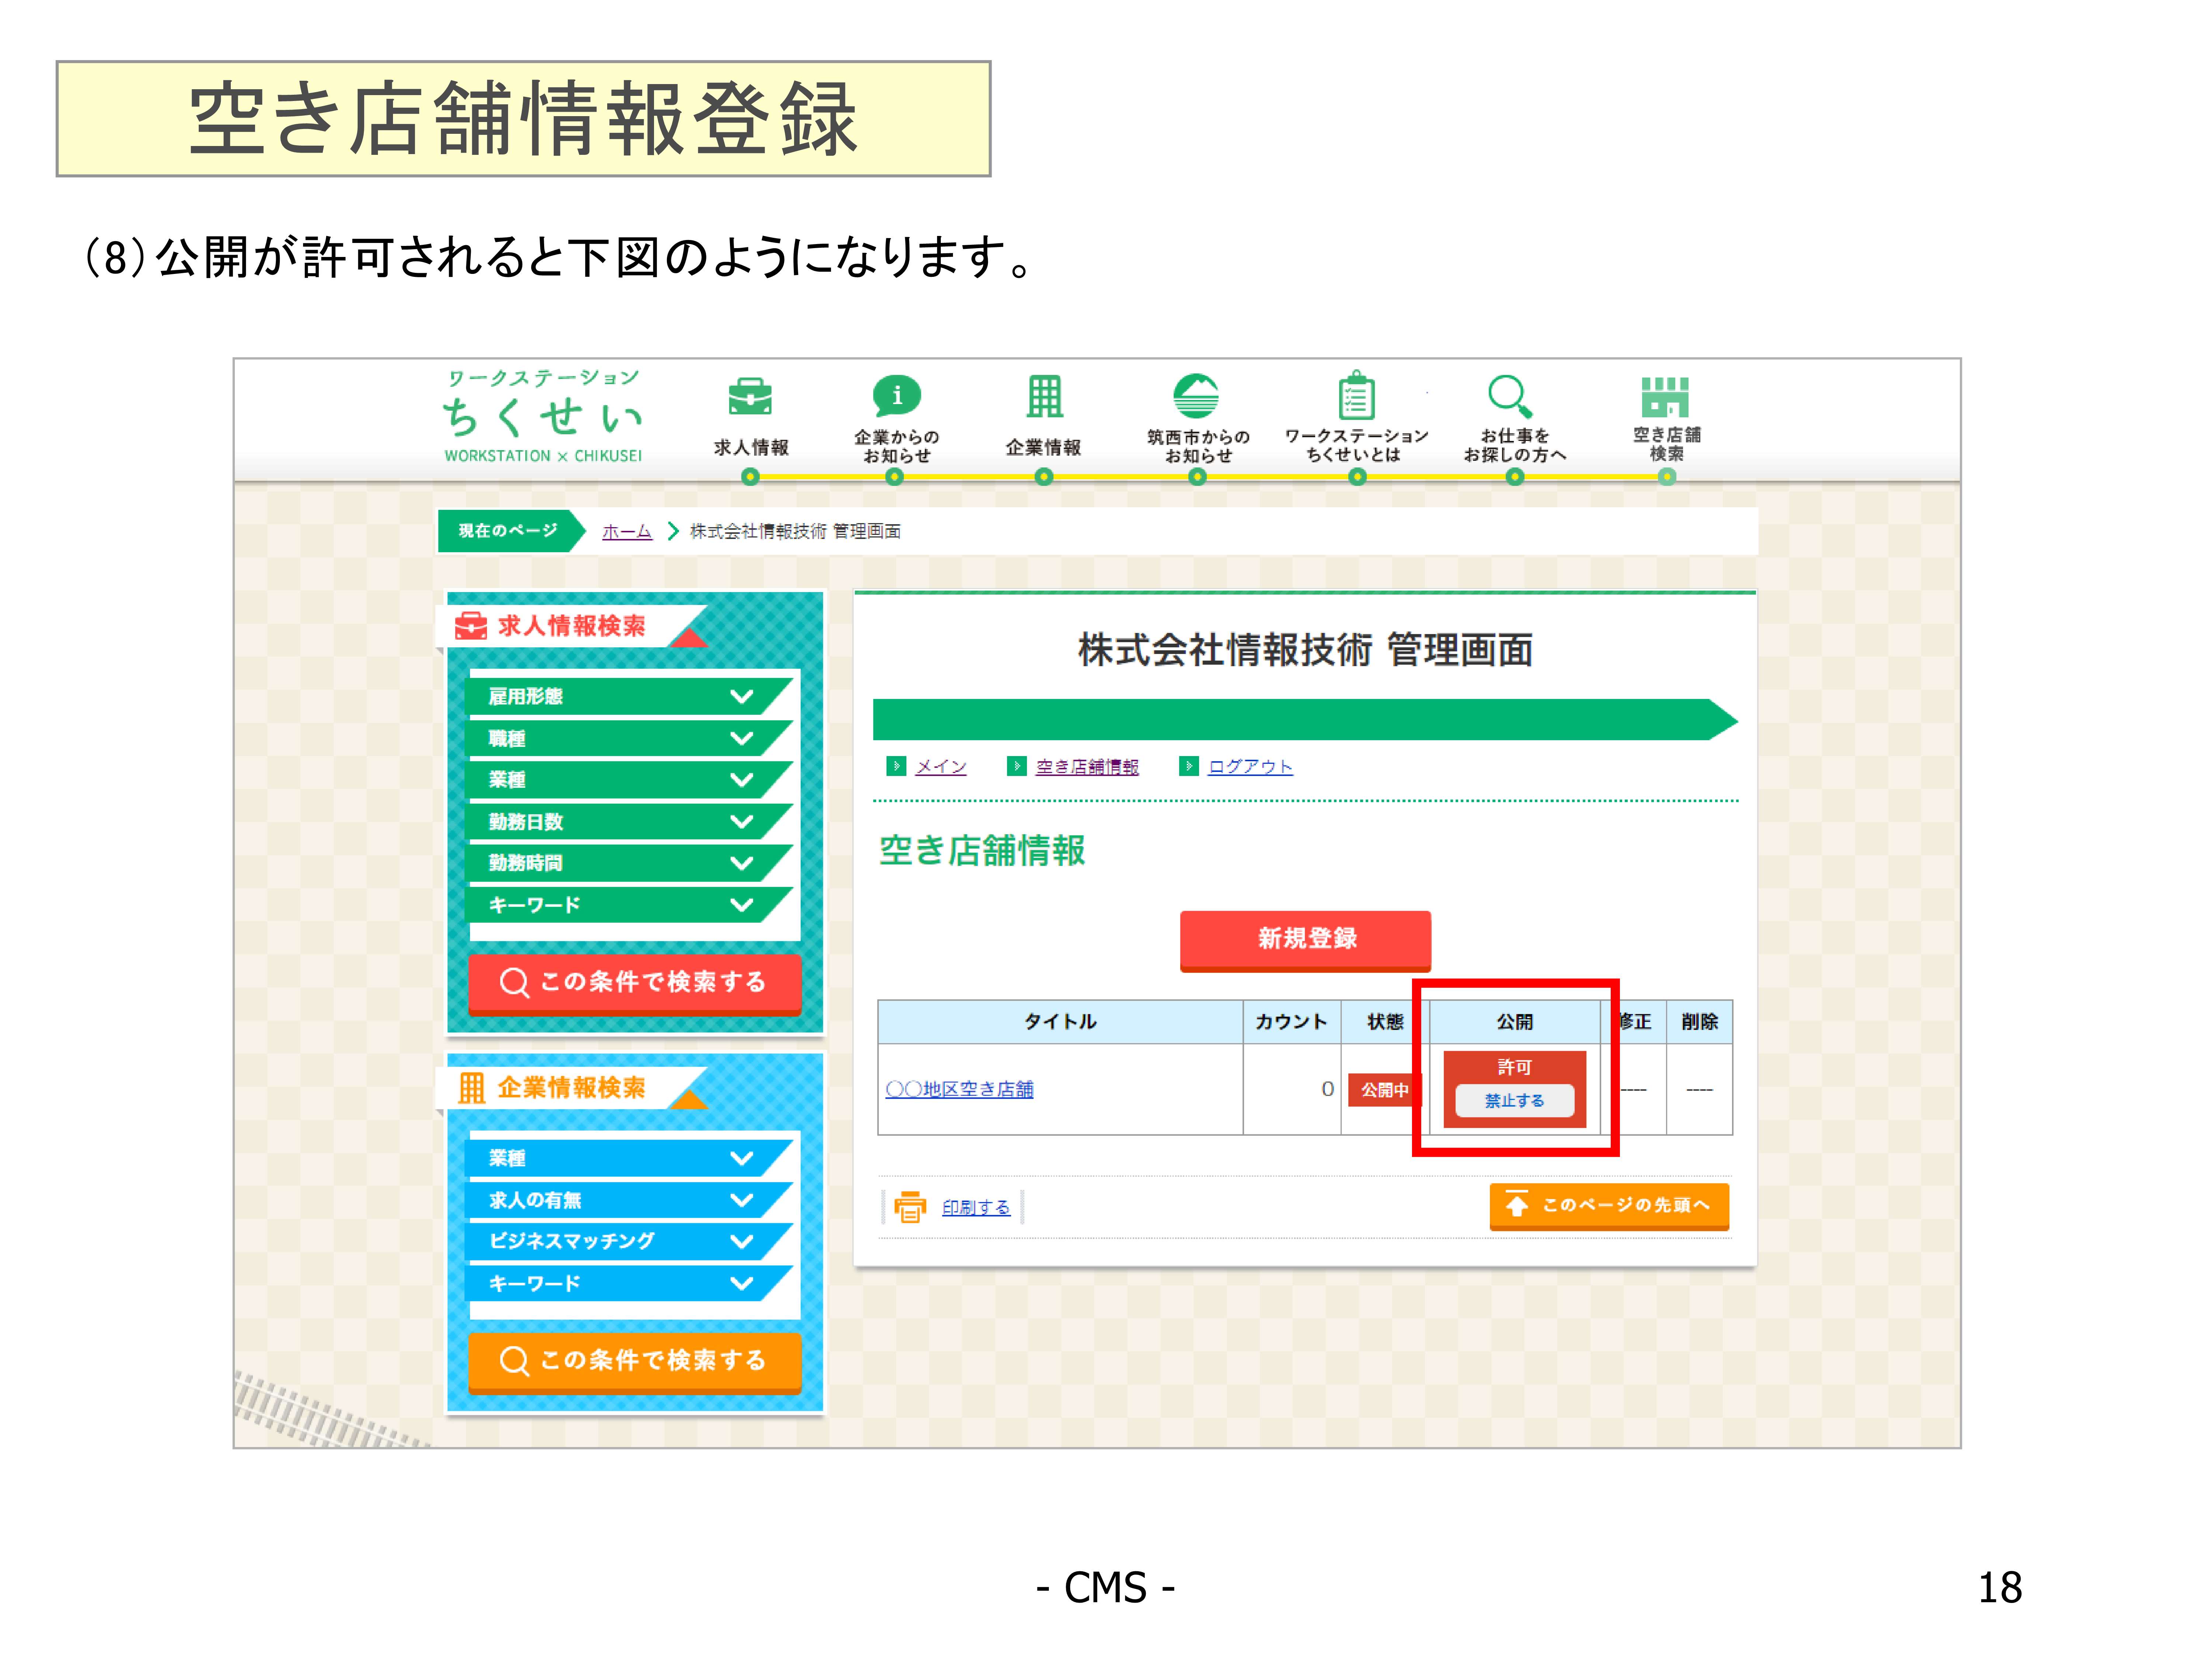Click the 禁止する button
Screen dimensions: 2212x1659
1514,1100
